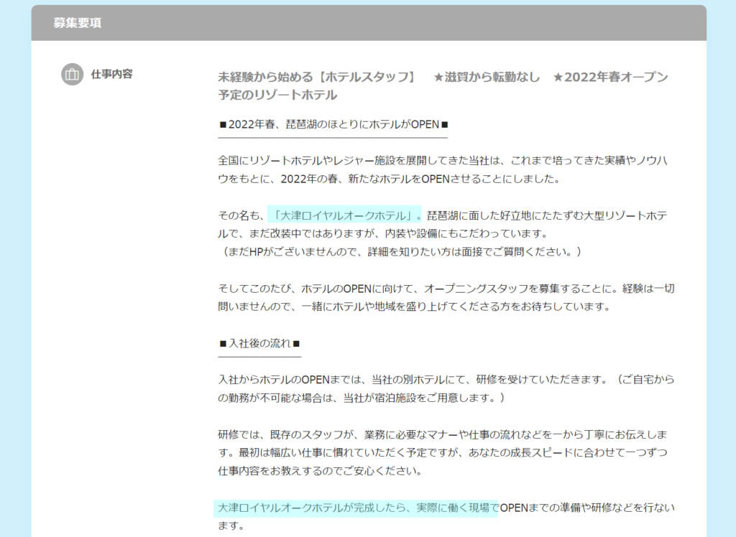Click the paragraph starting そしてこのたび、ホテルのOPEN
This screenshot has width=736, height=537.
(x=446, y=297)
